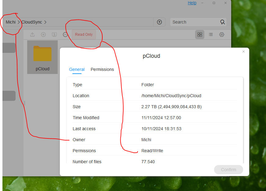Switch to list view icon
Viewport: 266px width, 191px height.
click(211, 35)
